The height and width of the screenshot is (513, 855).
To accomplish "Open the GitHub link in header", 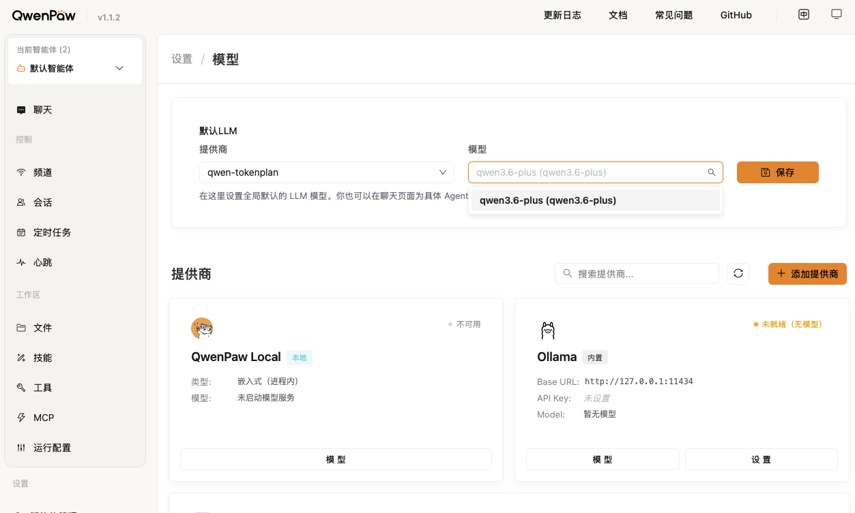I will coord(736,15).
